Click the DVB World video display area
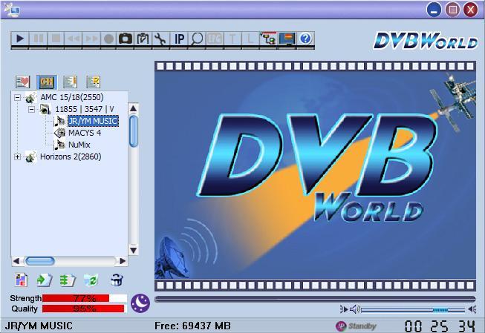This screenshot has width=485, height=333. [315, 176]
